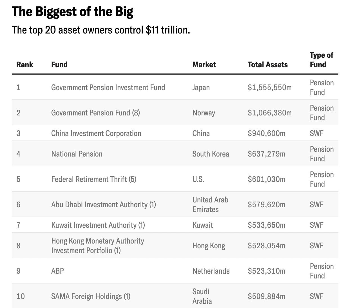Click Kuwait Investment Authority (1) name
The height and width of the screenshot is (308, 344).
click(x=98, y=225)
